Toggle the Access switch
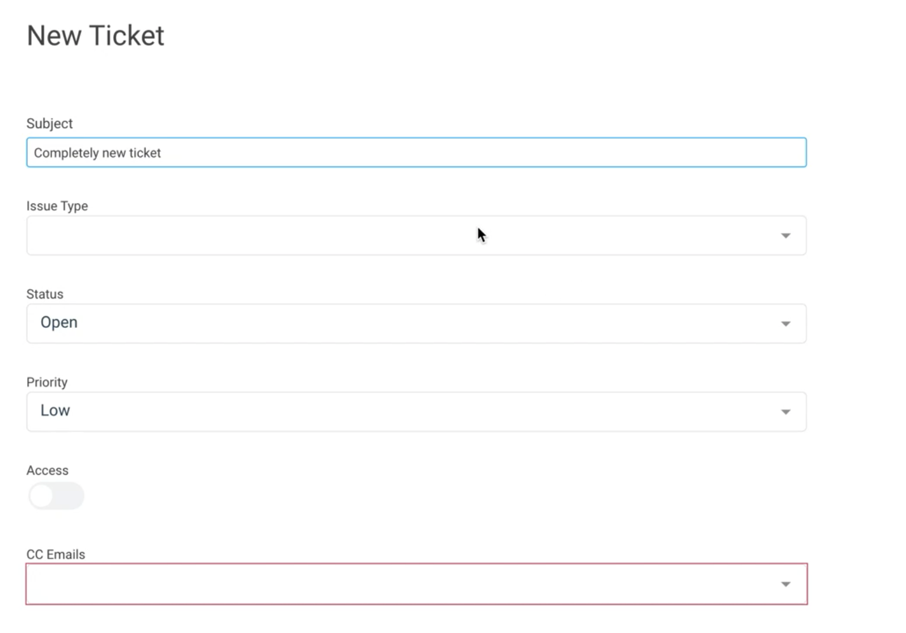The image size is (906, 633). (x=56, y=496)
